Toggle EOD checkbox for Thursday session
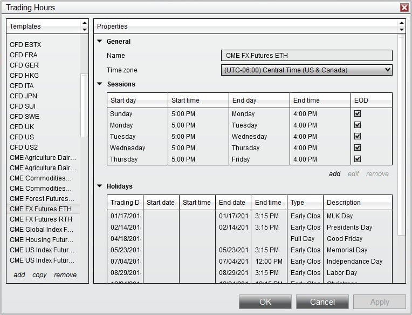Viewport: 412px width, 315px height. (x=358, y=159)
